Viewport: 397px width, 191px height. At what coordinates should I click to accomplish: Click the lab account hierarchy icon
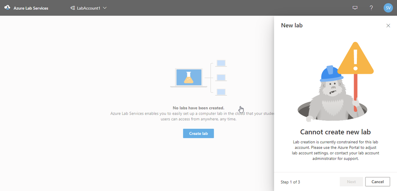(x=73, y=8)
